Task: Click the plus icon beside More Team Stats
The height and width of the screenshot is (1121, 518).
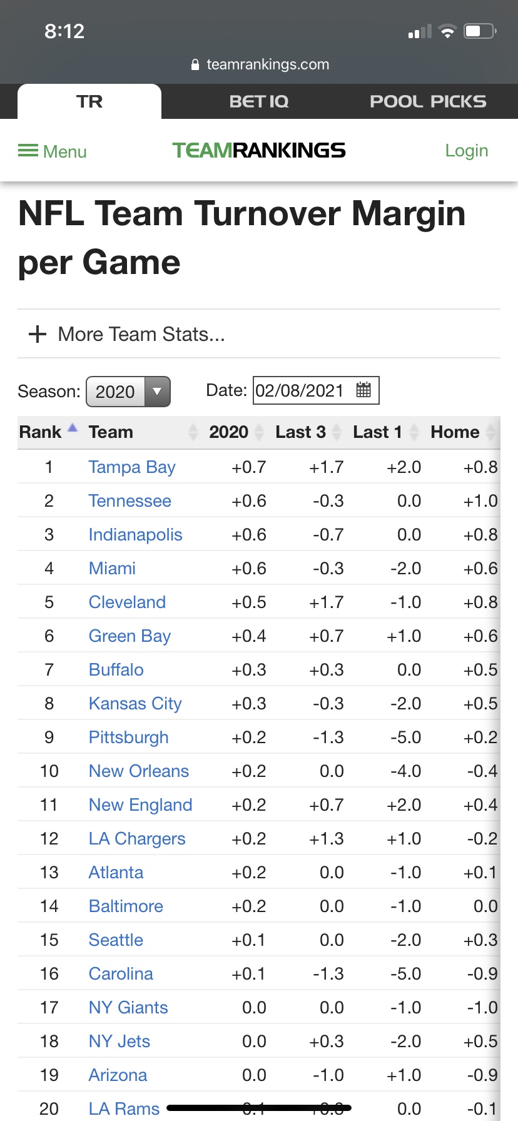Action: [38, 334]
